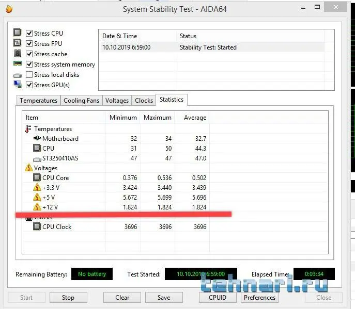Select the 'Stability Test: Started' log entry
This screenshot has height=309, width=355.
208,47
